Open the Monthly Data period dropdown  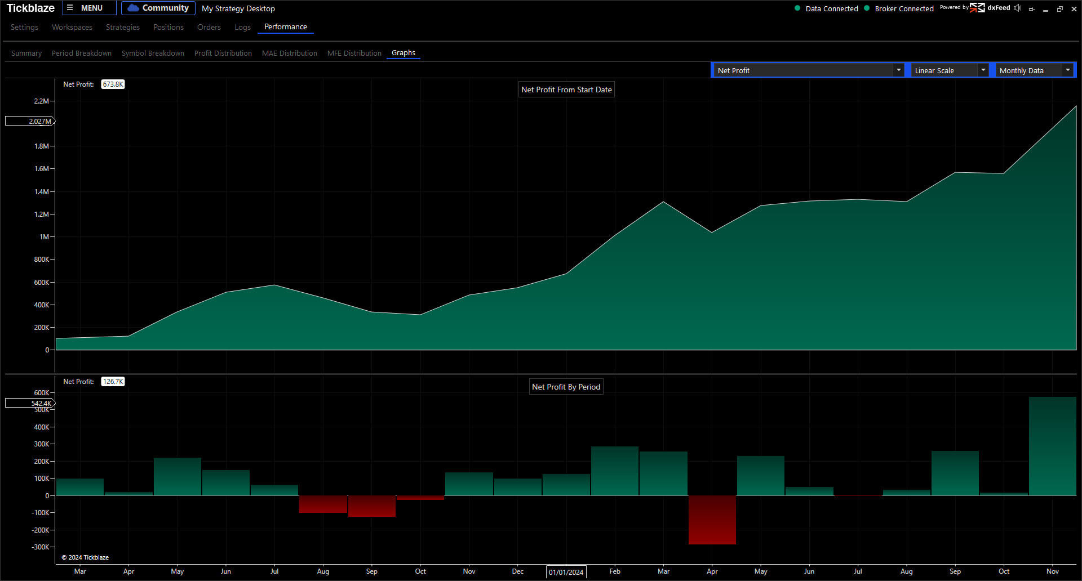click(1035, 70)
